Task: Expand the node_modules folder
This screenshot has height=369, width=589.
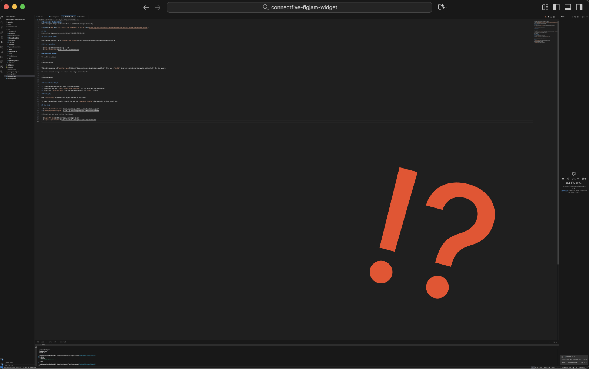Action: pyautogui.click(x=12, y=27)
